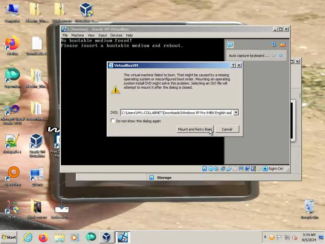
Task: Click the Recycle Bin icon
Action: (x=309, y=209)
